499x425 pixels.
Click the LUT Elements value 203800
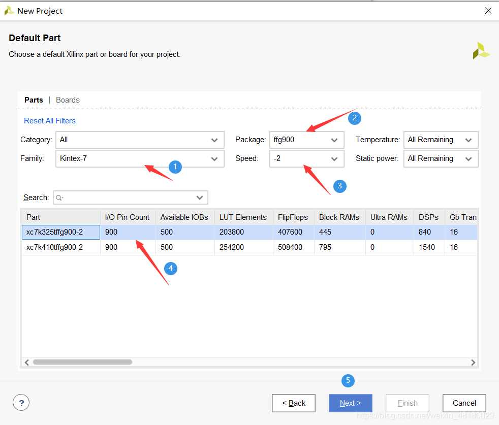(x=231, y=232)
